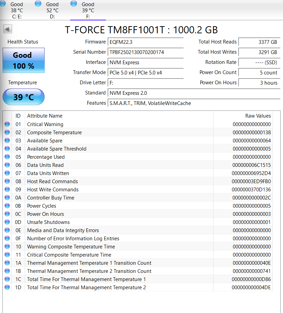Viewport: 283px width, 313px height.
Task: Click the back navigation arrow
Action: click(7, 29)
